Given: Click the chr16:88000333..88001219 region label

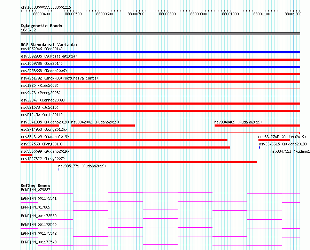Looking at the screenshot, I should (46, 7).
